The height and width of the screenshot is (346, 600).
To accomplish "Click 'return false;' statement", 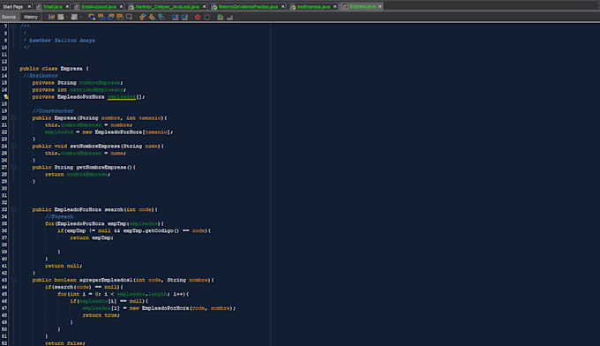I will click(65, 343).
